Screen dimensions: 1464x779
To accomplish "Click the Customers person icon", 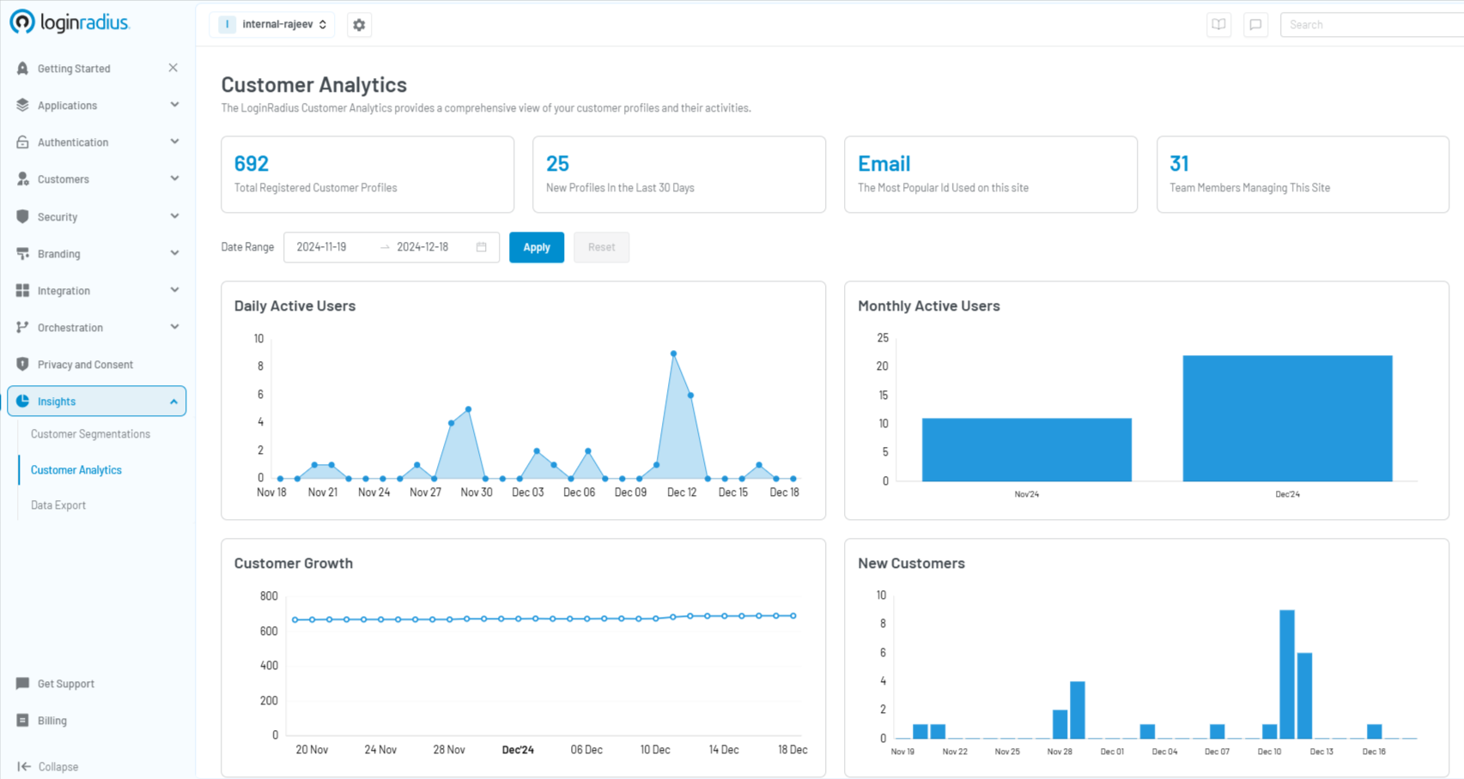I will click(23, 179).
